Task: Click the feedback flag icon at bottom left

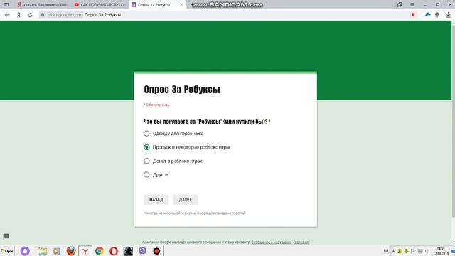Action: (x=6, y=236)
